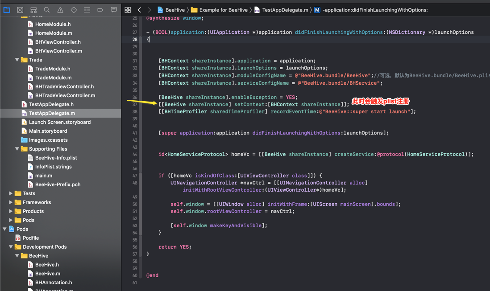Viewport: 490px width, 291px height.
Task: Select TestAppDelegate.m in navigator
Action: click(x=60, y=113)
